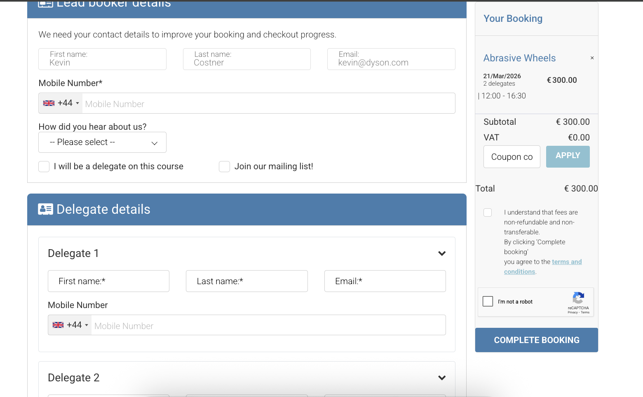Click the Delegate details ID card icon
Image resolution: width=643 pixels, height=397 pixels.
coord(45,209)
